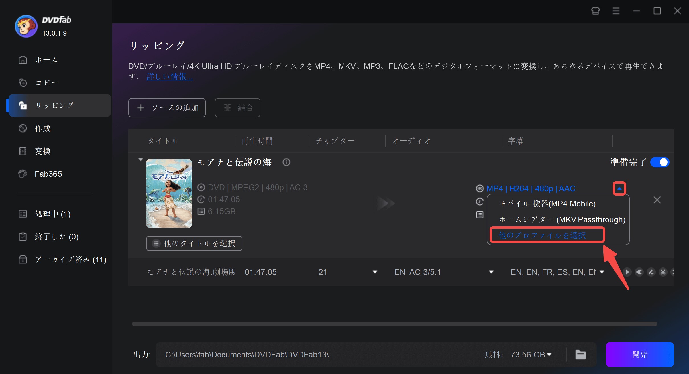Click the 開始 start button
Viewport: 689px width, 374px height.
[640, 355]
